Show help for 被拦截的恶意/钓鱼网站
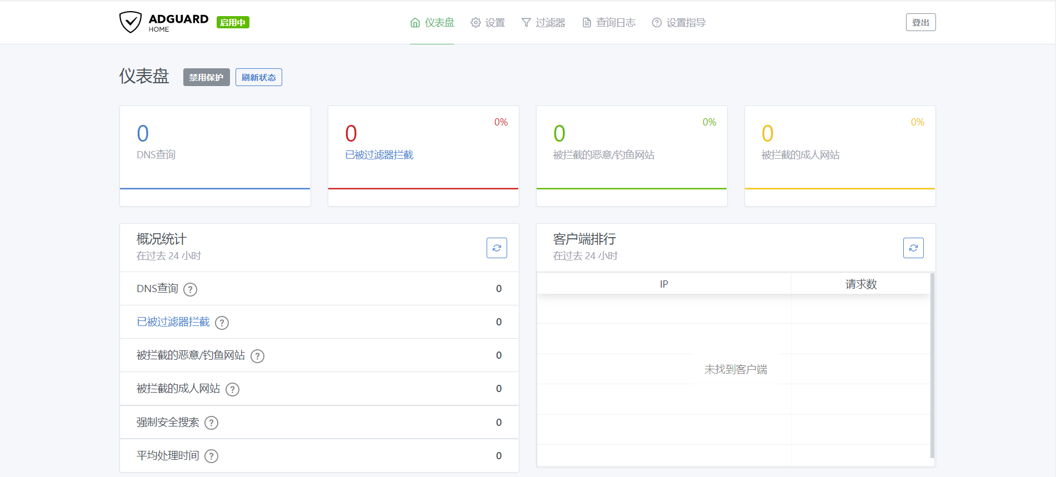 257,356
